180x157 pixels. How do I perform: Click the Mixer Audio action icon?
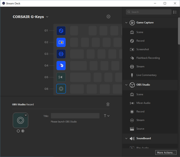click(132, 103)
